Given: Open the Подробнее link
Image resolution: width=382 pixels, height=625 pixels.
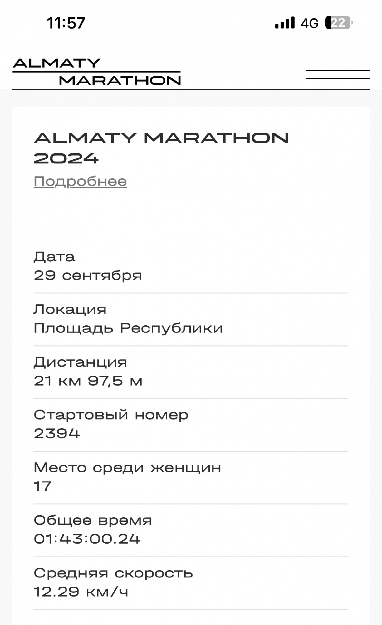Looking at the screenshot, I should 81,181.
